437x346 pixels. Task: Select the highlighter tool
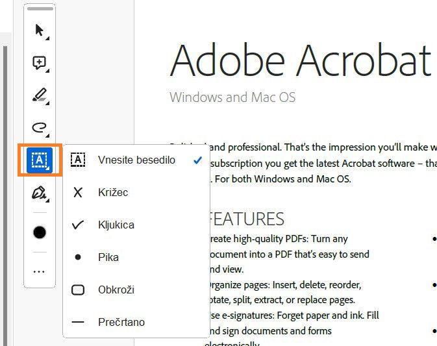coord(40,96)
